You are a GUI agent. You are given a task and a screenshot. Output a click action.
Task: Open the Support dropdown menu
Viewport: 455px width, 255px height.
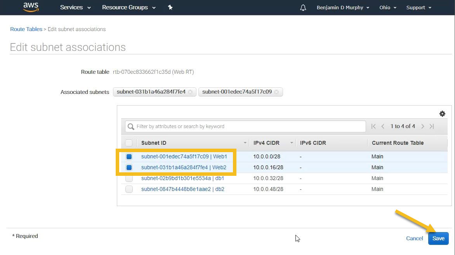click(419, 7)
